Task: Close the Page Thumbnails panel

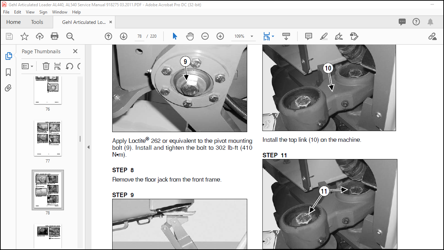Action: [x=75, y=51]
